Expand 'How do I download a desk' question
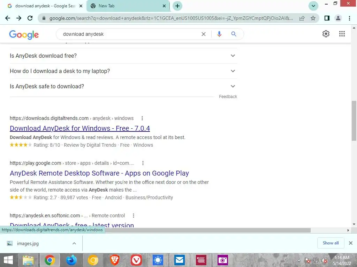This screenshot has height=267, width=357. (123, 71)
